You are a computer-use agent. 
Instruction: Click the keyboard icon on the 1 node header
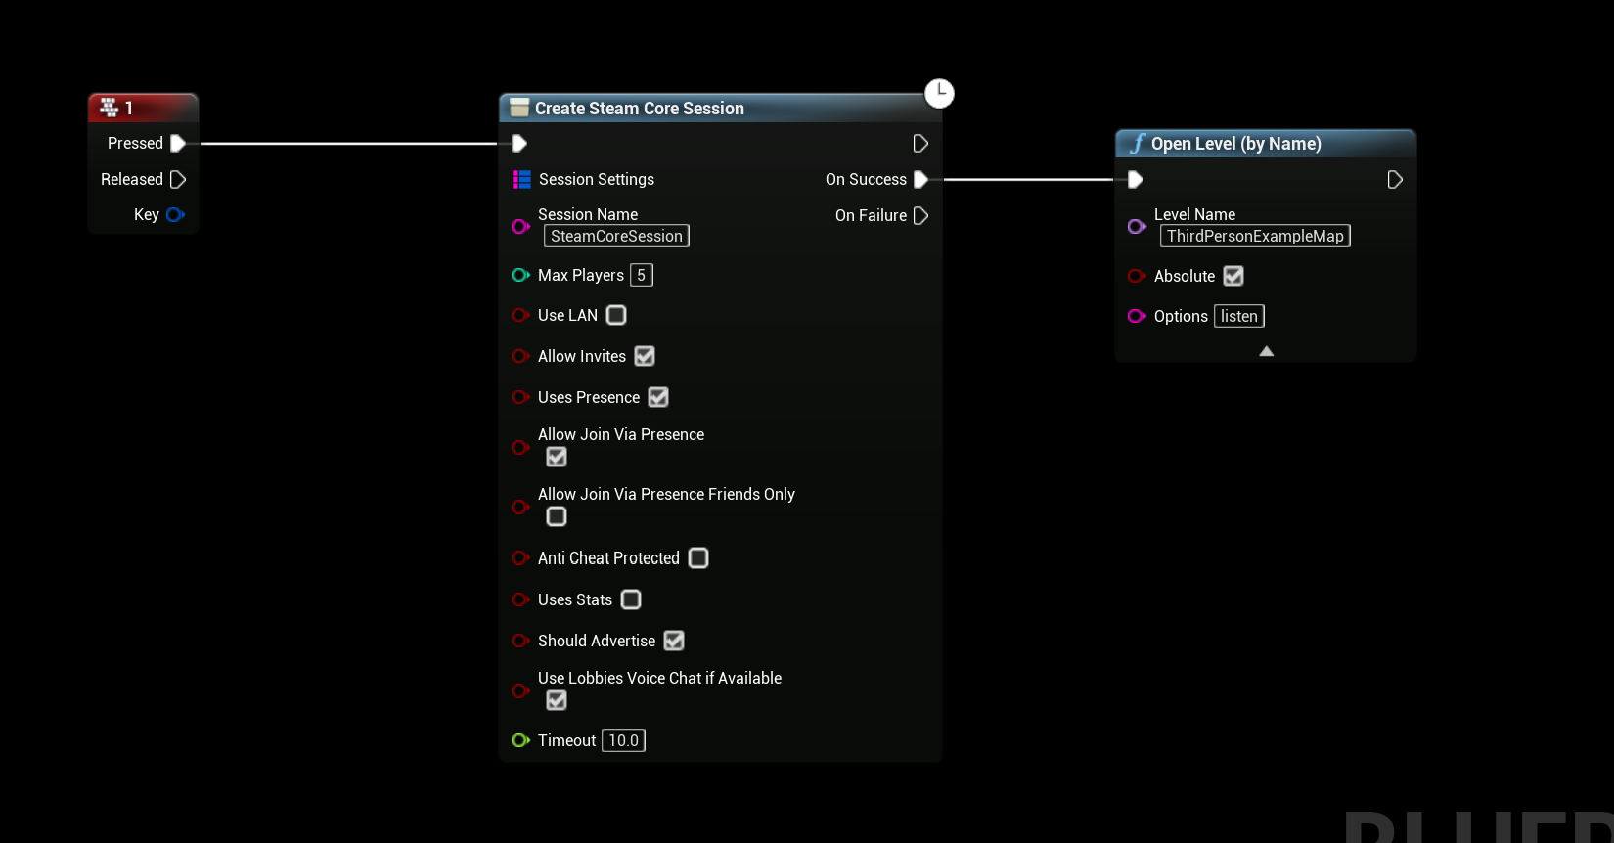tap(110, 108)
